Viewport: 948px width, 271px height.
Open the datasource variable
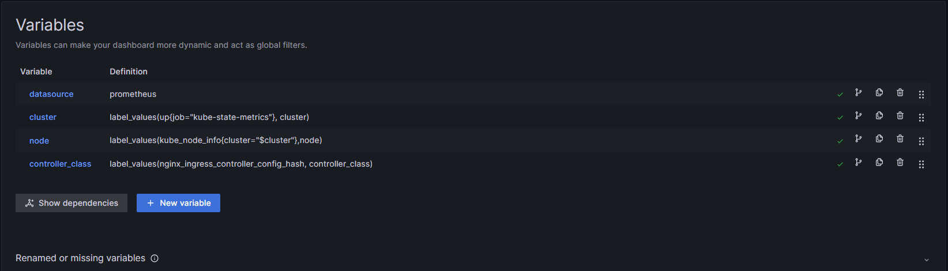point(51,94)
